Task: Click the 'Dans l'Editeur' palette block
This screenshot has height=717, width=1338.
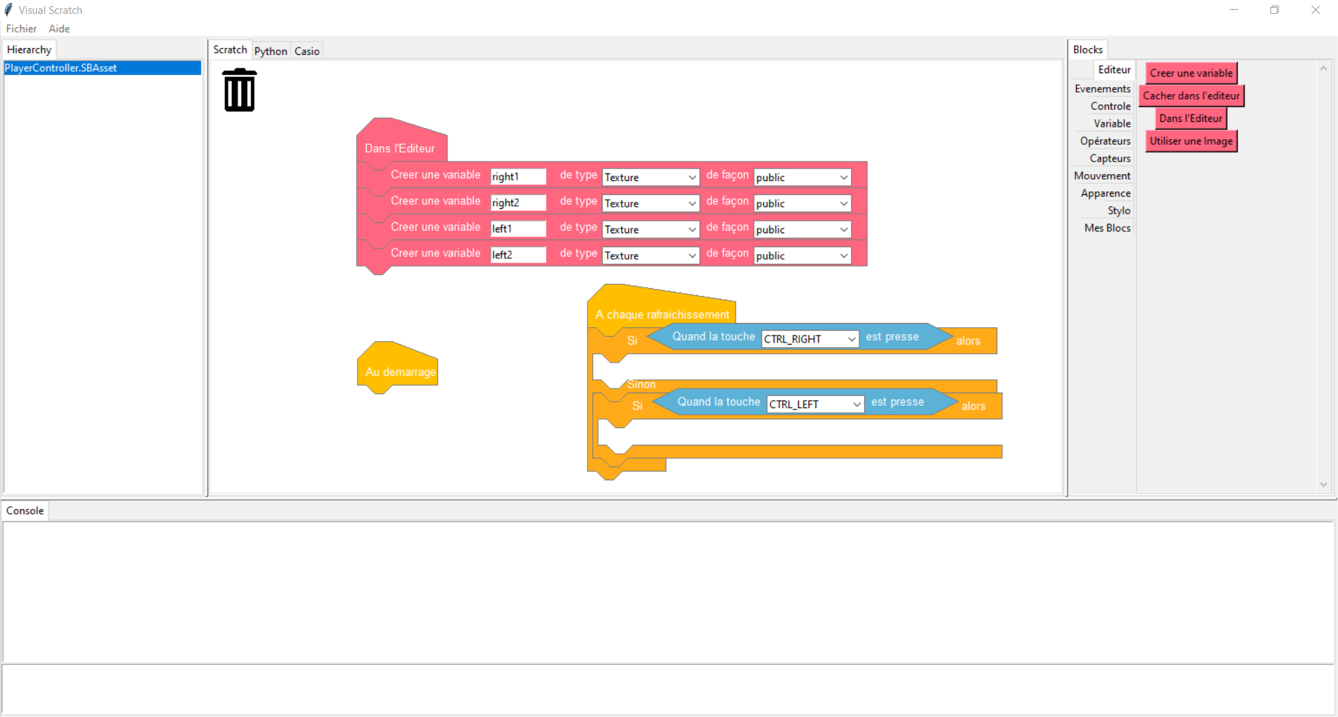Action: tap(1191, 118)
